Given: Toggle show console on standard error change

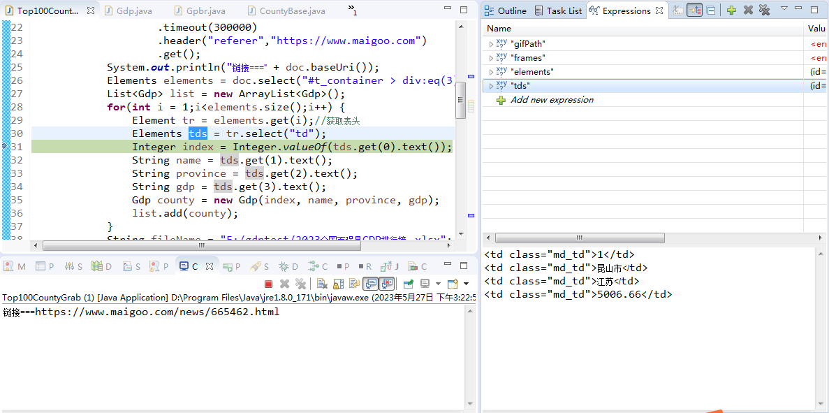Looking at the screenshot, I should click(387, 284).
